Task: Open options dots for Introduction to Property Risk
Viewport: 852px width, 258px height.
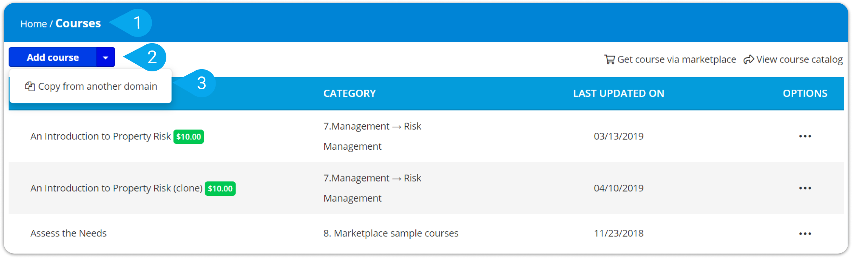Action: [805, 136]
